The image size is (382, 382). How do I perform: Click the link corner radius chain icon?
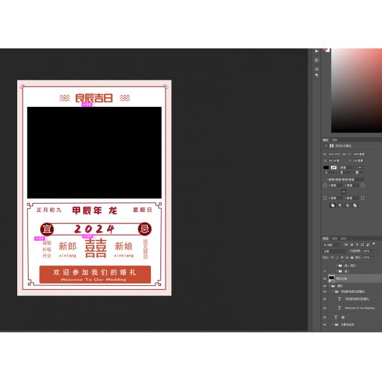[344, 191]
